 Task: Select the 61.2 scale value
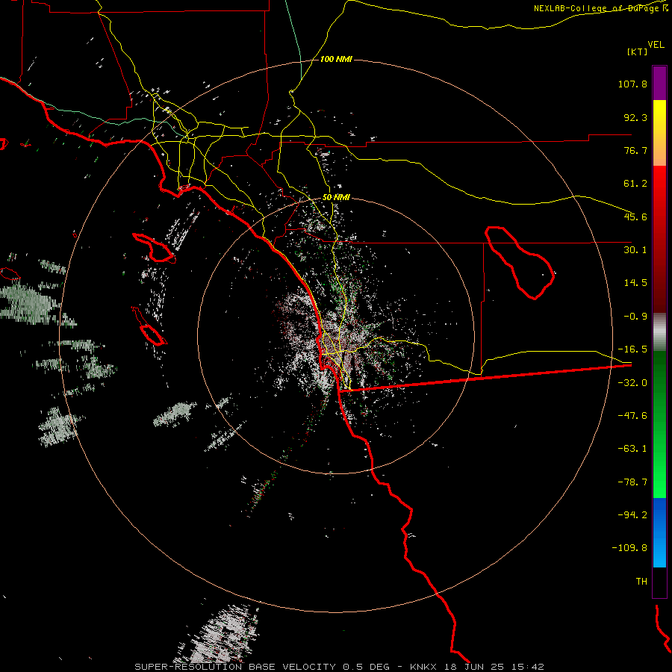pyautogui.click(x=635, y=184)
